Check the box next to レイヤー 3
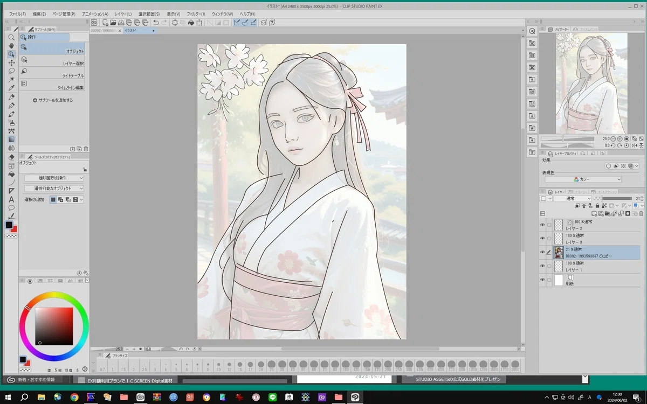This screenshot has width=647, height=404. click(549, 239)
